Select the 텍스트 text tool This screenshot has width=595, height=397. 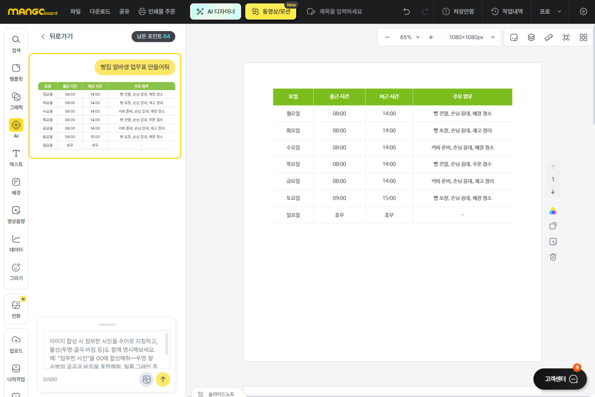pyautogui.click(x=16, y=158)
